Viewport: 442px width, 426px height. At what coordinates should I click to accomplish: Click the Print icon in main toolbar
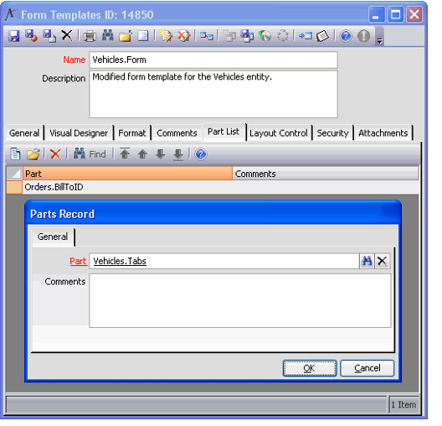(x=90, y=36)
